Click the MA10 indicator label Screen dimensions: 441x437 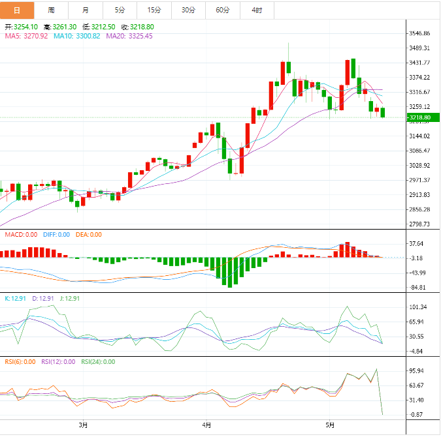tap(77, 36)
